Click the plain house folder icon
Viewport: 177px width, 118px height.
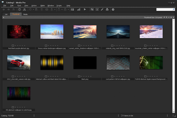coord(59,9)
